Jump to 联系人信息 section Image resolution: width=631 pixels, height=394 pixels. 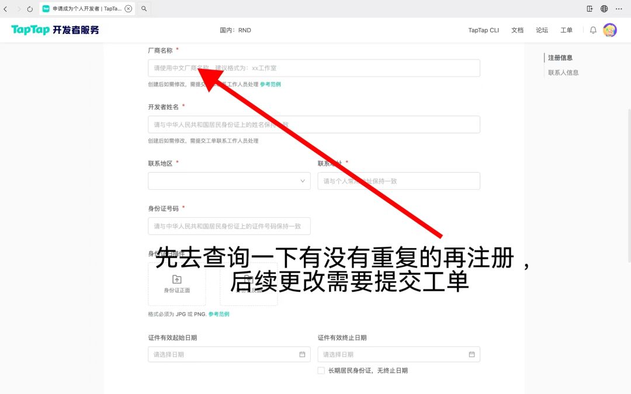click(563, 73)
